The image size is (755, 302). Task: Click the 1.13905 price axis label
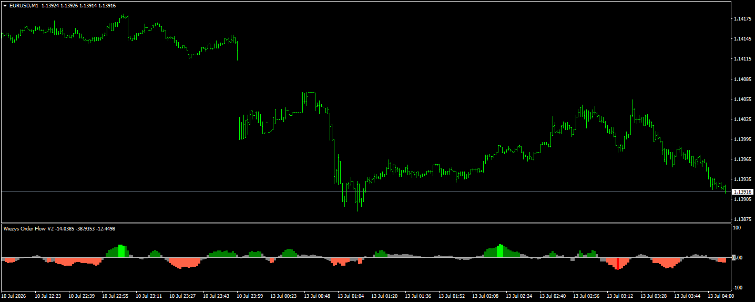[742, 199]
